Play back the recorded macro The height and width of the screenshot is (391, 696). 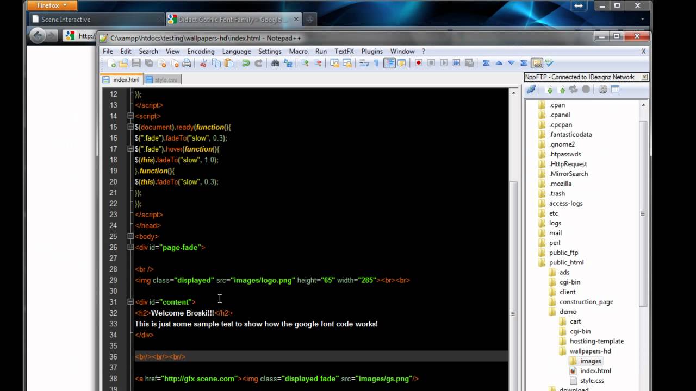444,64
